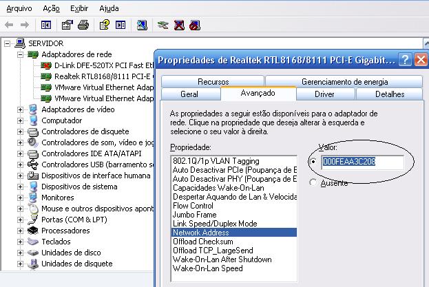429x287 pixels.
Task: Click the Processadores chip icon
Action: coord(33,231)
